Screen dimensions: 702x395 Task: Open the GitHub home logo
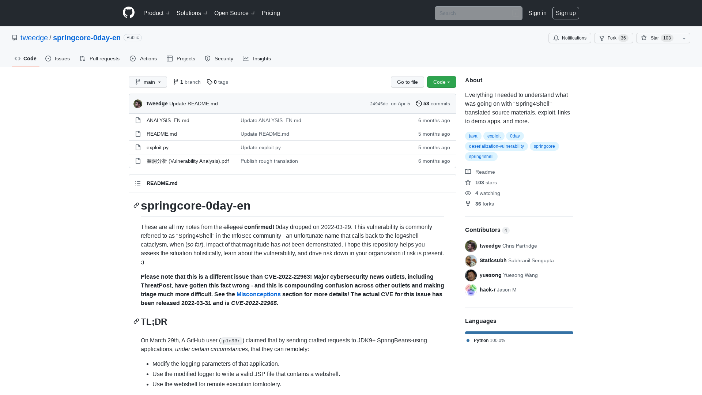(129, 13)
